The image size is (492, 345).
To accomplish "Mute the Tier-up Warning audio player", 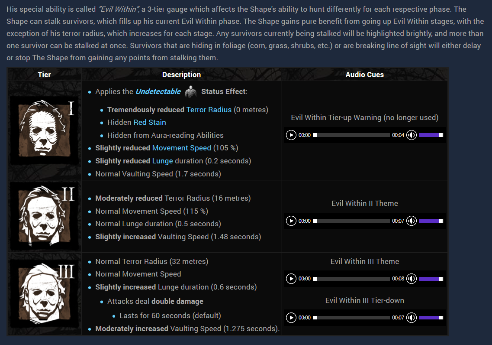I will point(411,135).
